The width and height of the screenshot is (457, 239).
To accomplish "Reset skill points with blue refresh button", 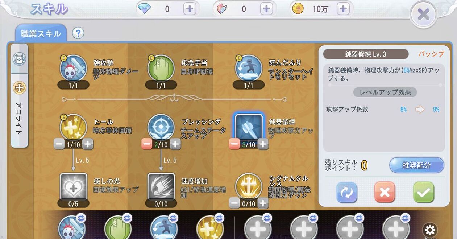I will [x=346, y=192].
